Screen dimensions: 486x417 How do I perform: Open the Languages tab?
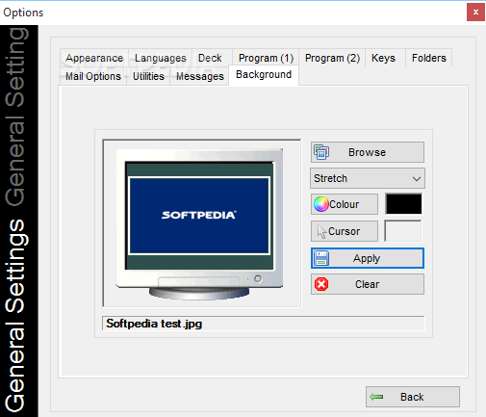[161, 58]
